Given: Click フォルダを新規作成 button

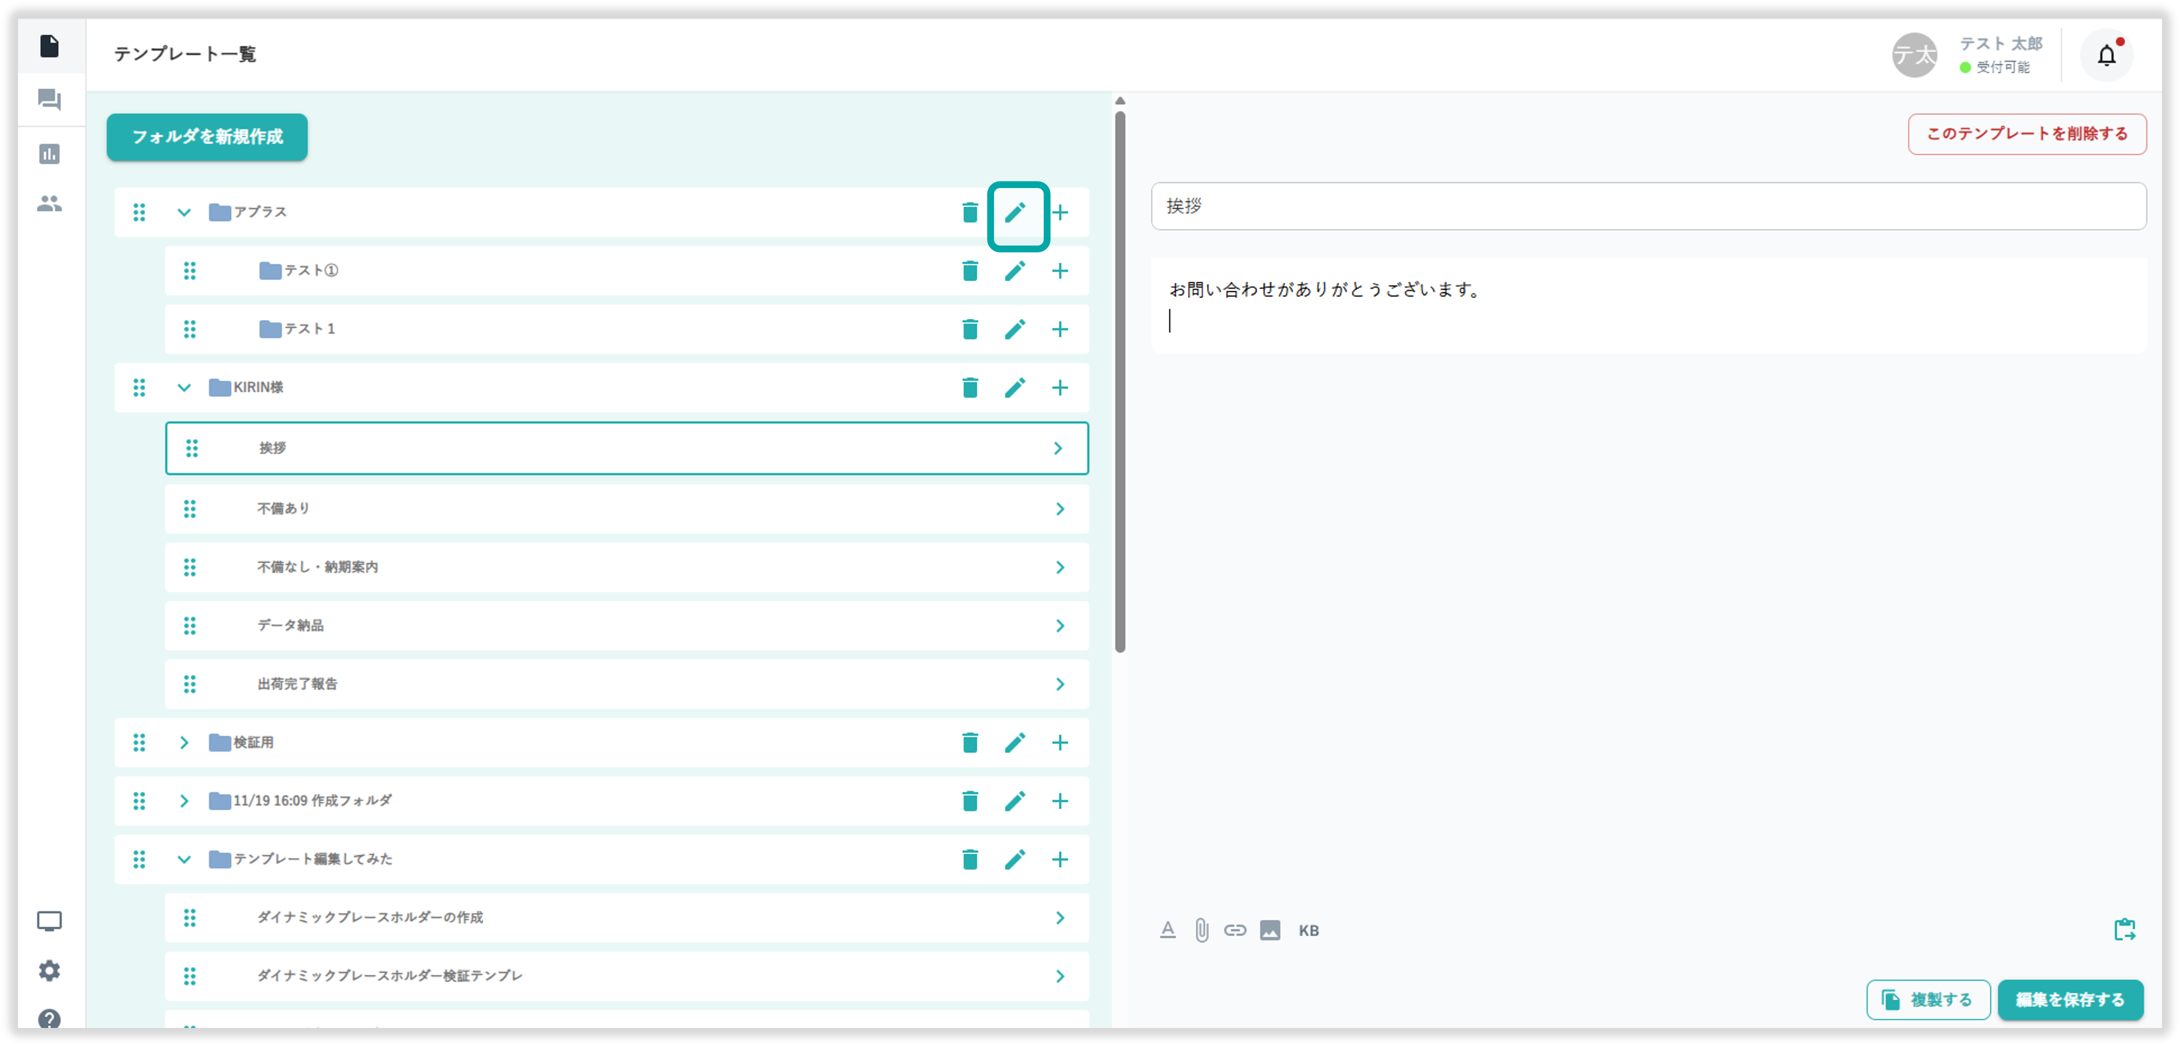Looking at the screenshot, I should coord(208,137).
